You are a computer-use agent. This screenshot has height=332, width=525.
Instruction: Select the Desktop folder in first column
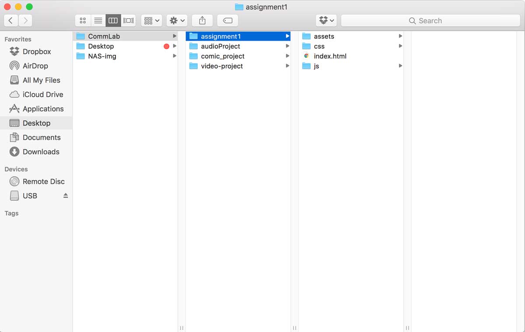125,46
